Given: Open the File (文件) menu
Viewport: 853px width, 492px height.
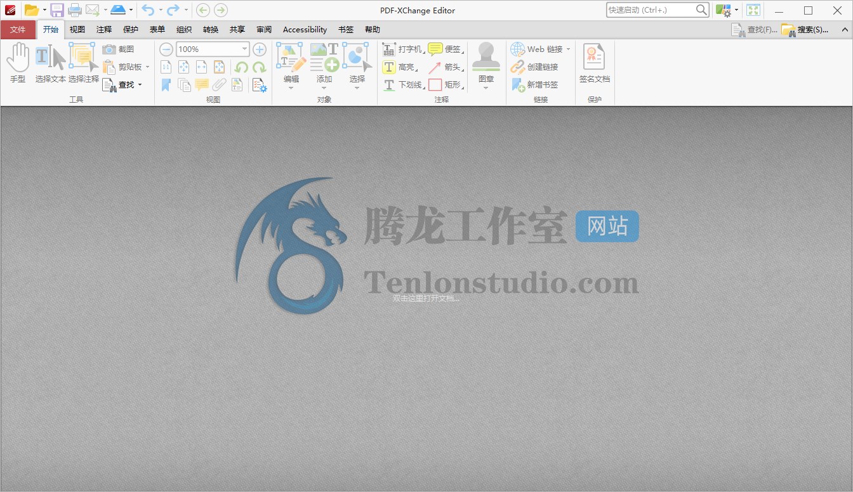Looking at the screenshot, I should (18, 29).
